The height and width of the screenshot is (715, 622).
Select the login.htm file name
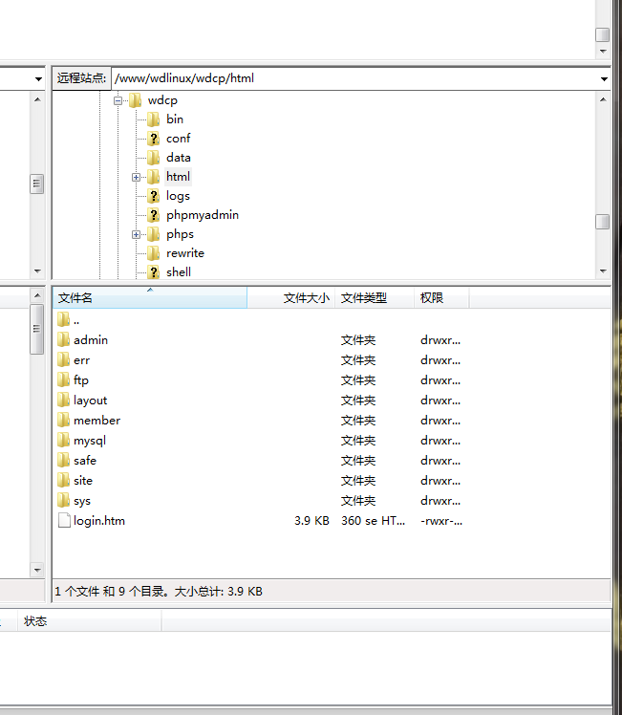[x=99, y=521]
